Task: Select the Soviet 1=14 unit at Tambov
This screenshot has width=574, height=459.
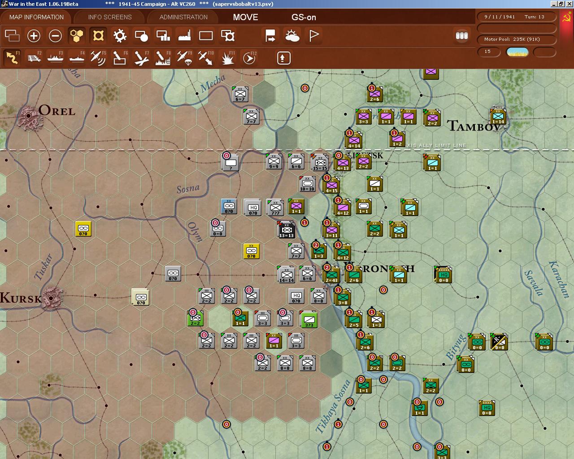Action: (x=498, y=116)
